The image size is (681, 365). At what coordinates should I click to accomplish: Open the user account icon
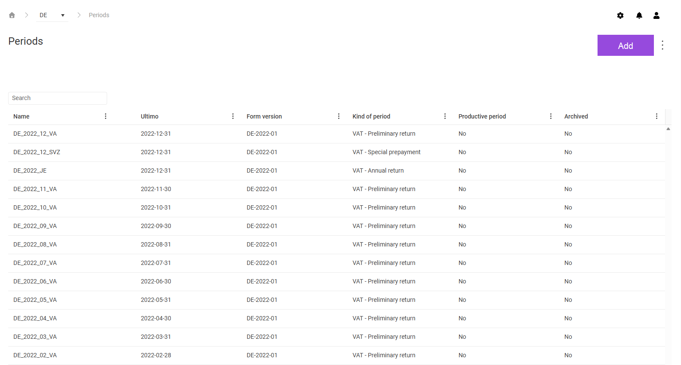tap(656, 15)
